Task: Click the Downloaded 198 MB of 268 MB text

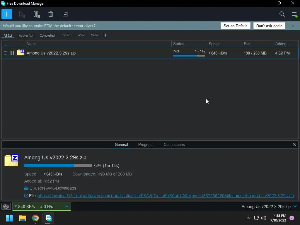Action: click(102, 174)
